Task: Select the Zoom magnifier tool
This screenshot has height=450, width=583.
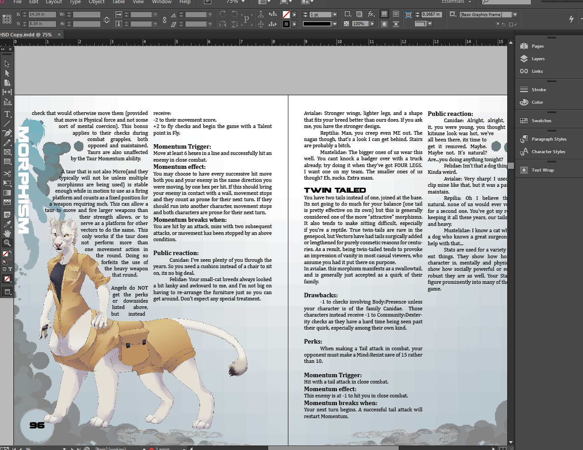Action: pyautogui.click(x=7, y=243)
